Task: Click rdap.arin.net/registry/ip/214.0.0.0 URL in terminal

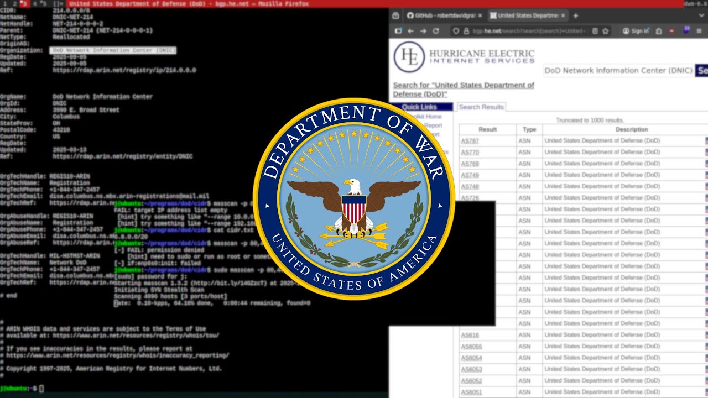Action: click(x=124, y=70)
